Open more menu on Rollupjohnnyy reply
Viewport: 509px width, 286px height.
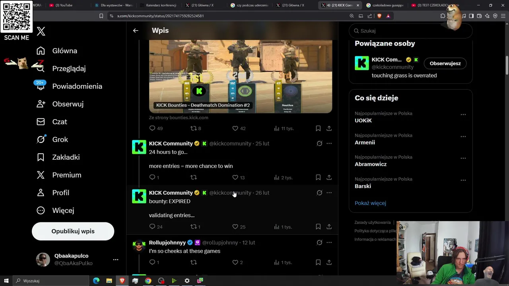click(329, 242)
